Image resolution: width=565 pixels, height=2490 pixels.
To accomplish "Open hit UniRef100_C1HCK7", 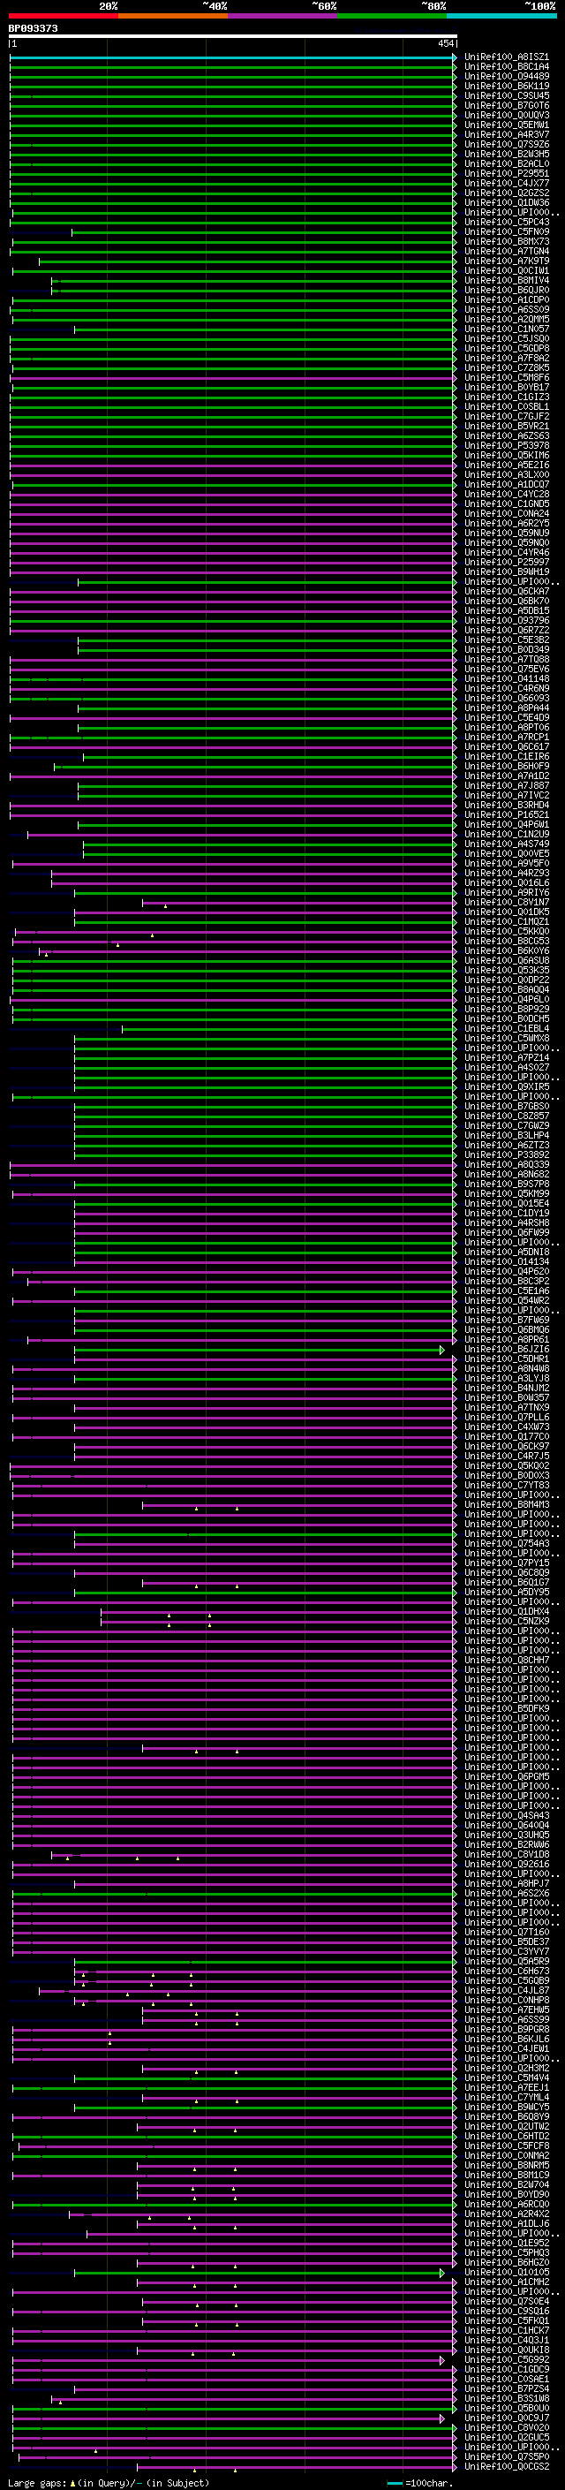I will coord(506,2330).
